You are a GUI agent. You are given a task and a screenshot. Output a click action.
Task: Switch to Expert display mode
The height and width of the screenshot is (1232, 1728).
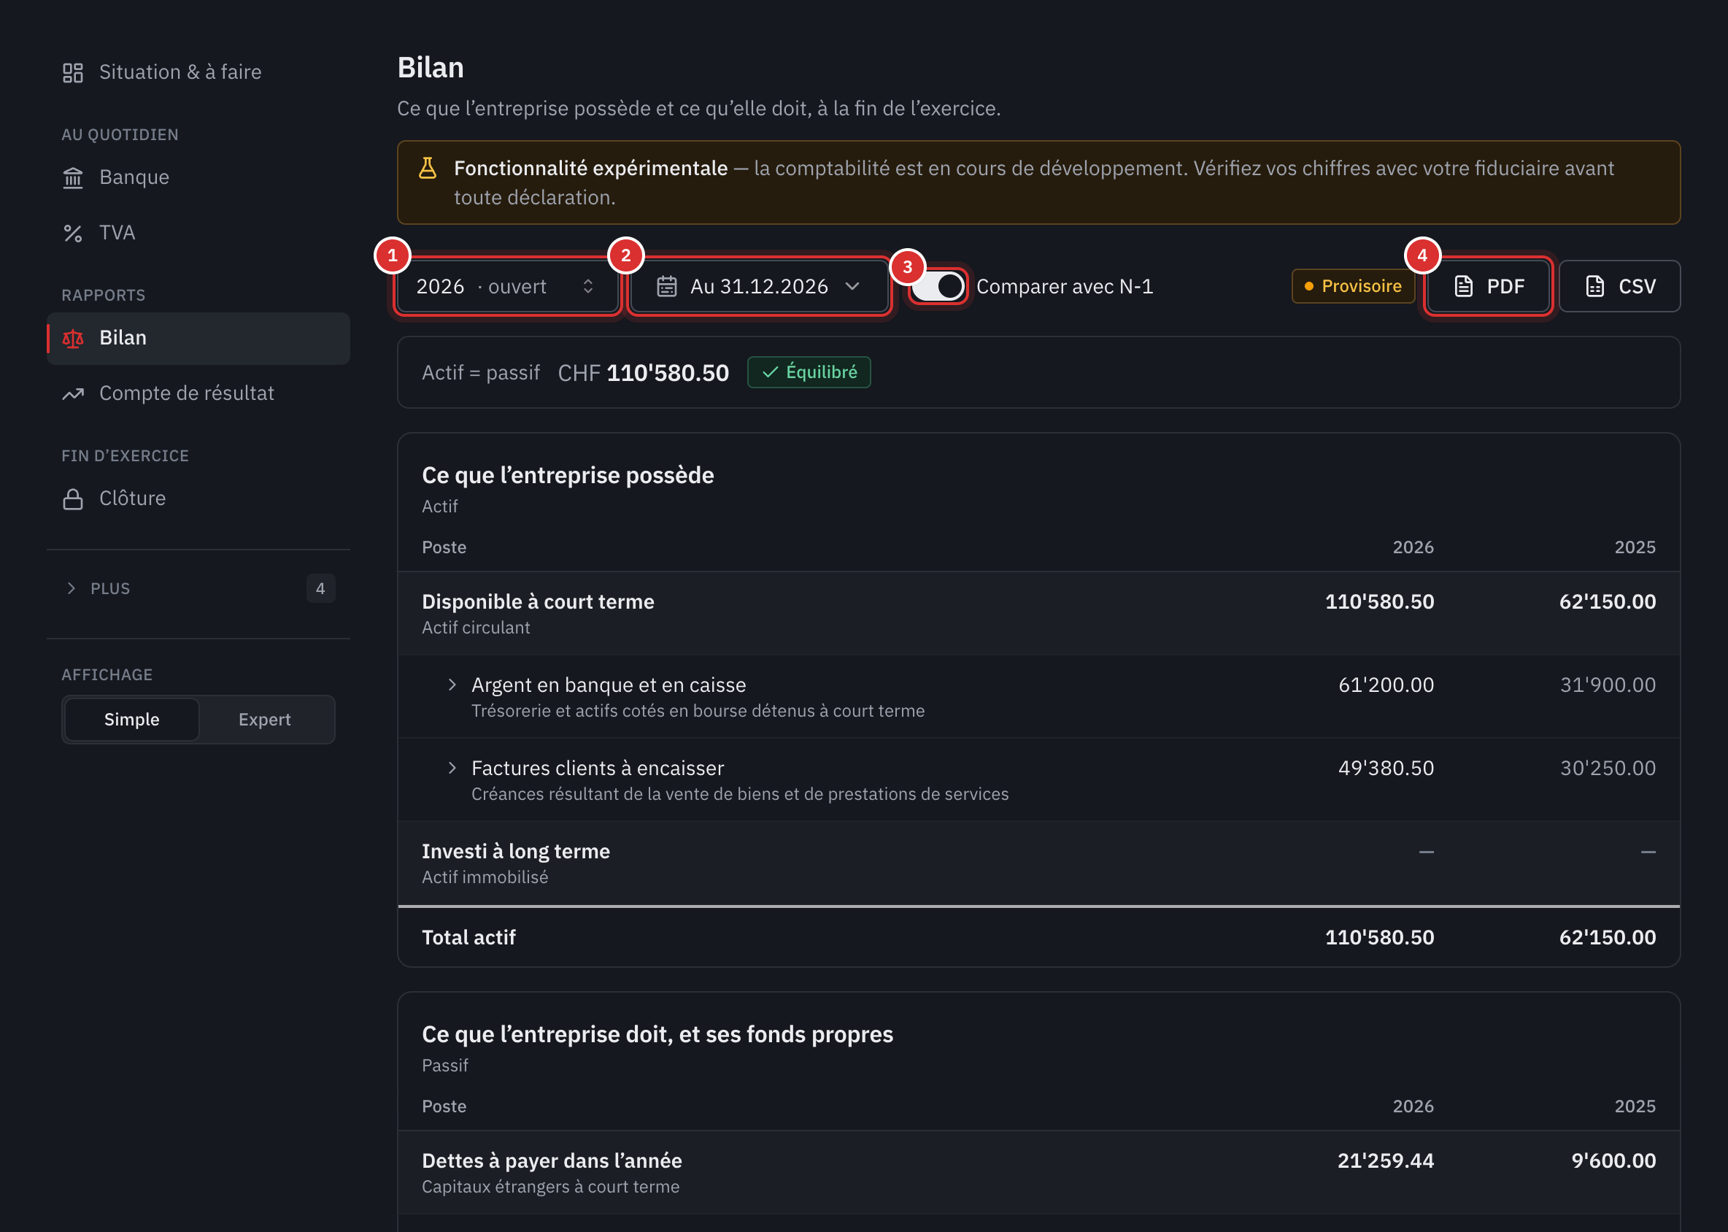265,719
